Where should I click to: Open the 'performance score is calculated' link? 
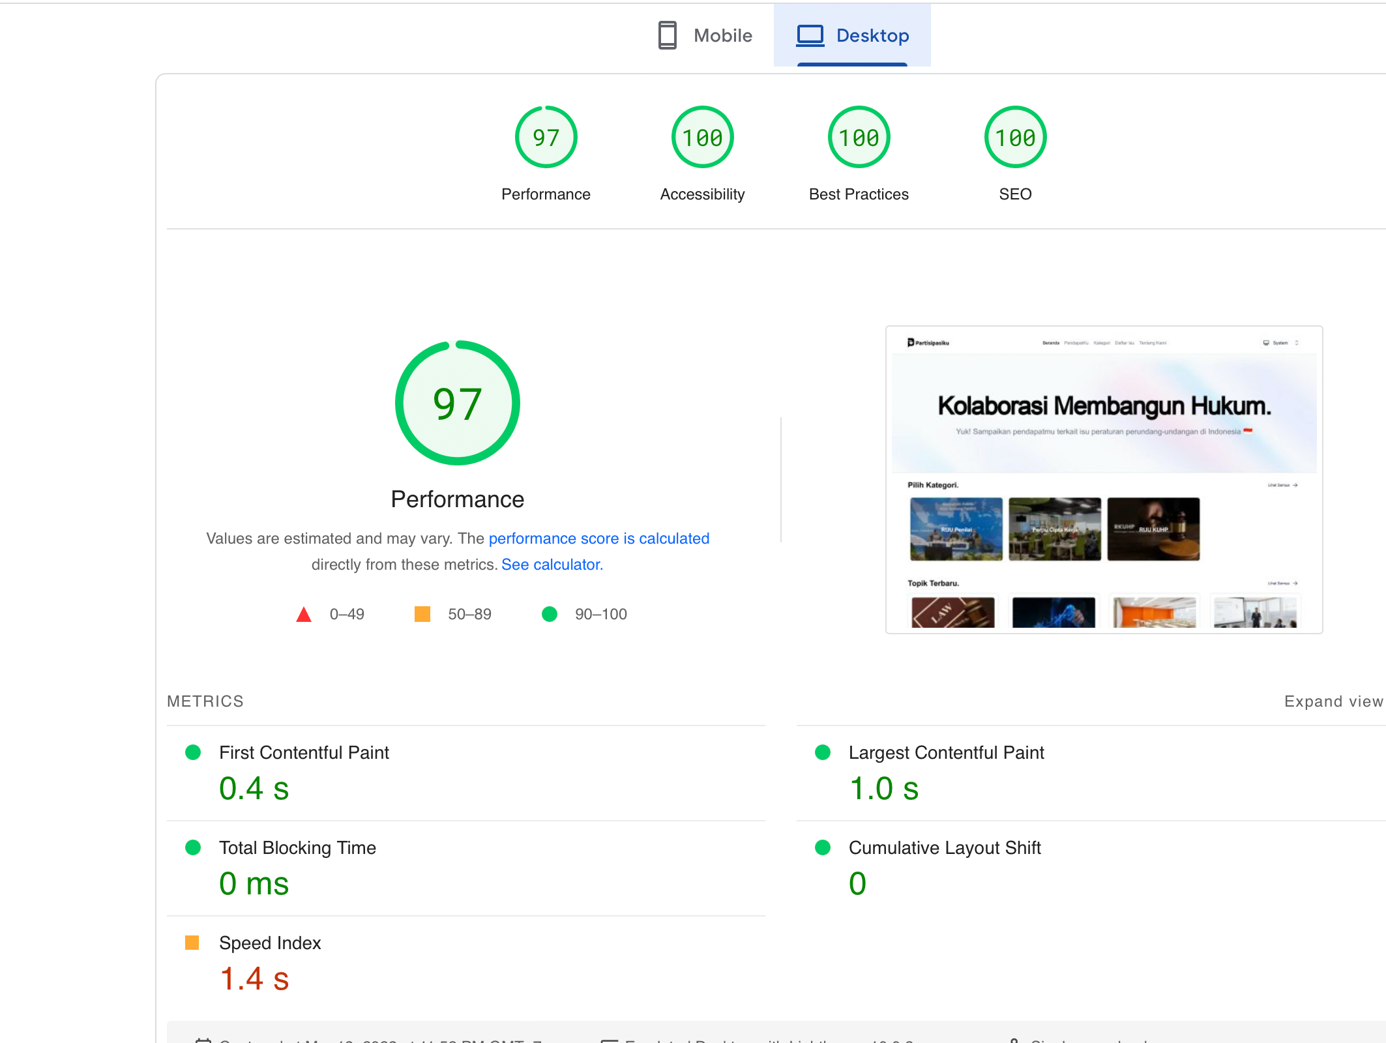pyautogui.click(x=598, y=538)
